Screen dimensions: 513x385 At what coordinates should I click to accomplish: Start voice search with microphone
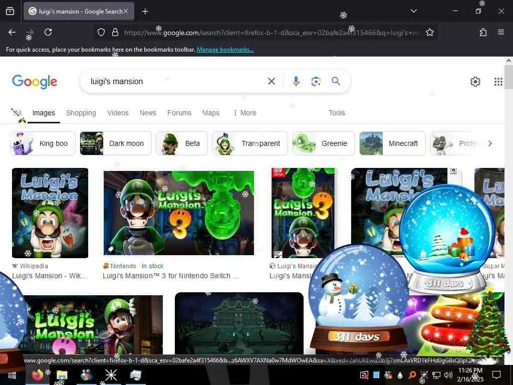click(x=296, y=81)
